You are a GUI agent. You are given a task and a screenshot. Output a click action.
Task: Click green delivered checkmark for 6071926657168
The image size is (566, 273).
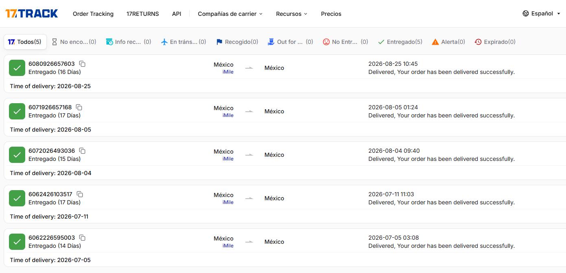[17, 111]
